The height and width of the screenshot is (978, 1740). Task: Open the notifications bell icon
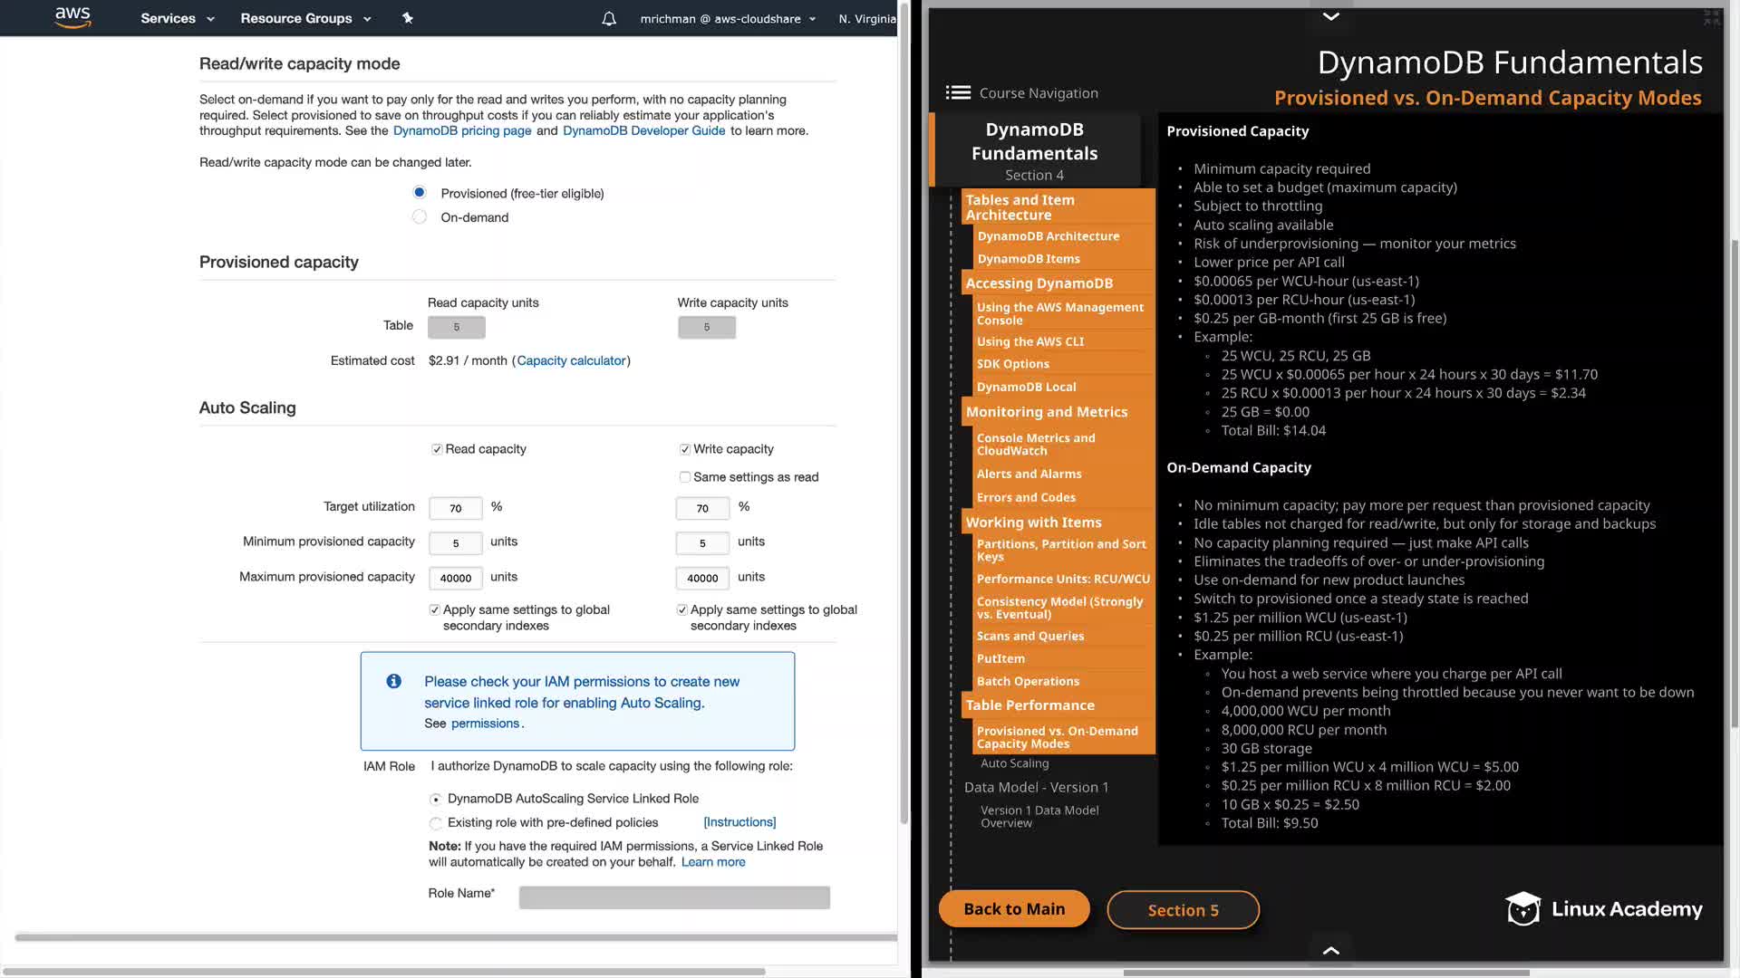coord(609,18)
